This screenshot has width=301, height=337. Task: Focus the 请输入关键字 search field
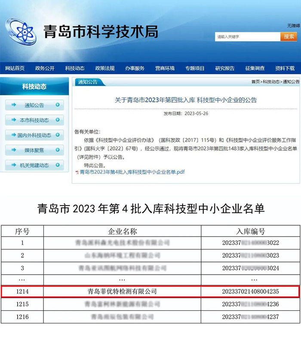[248, 37]
